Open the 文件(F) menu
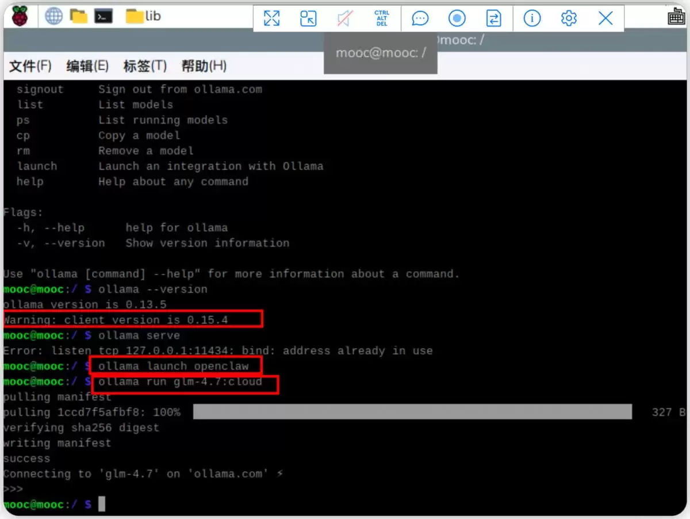The height and width of the screenshot is (519, 690). point(30,66)
